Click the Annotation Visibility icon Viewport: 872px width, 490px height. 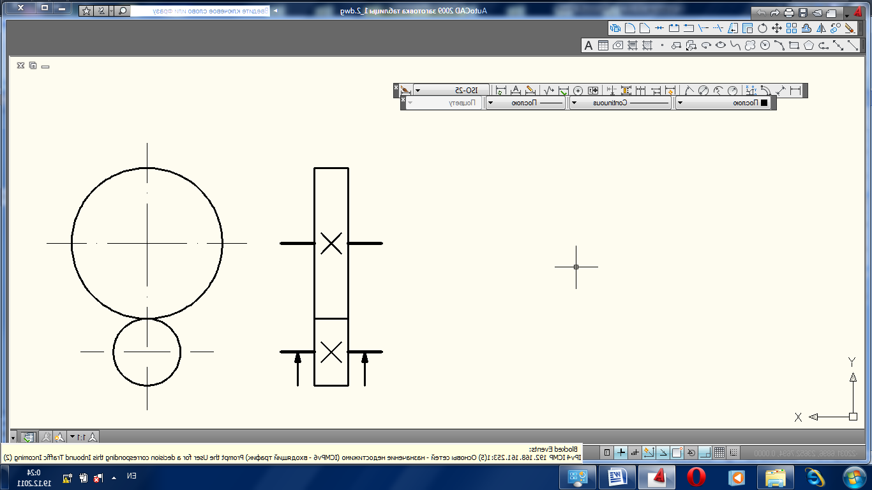click(59, 437)
